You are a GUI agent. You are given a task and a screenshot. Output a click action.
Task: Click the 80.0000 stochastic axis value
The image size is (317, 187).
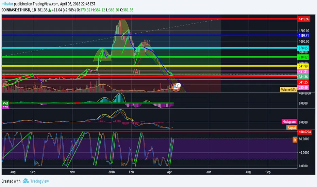304,139
